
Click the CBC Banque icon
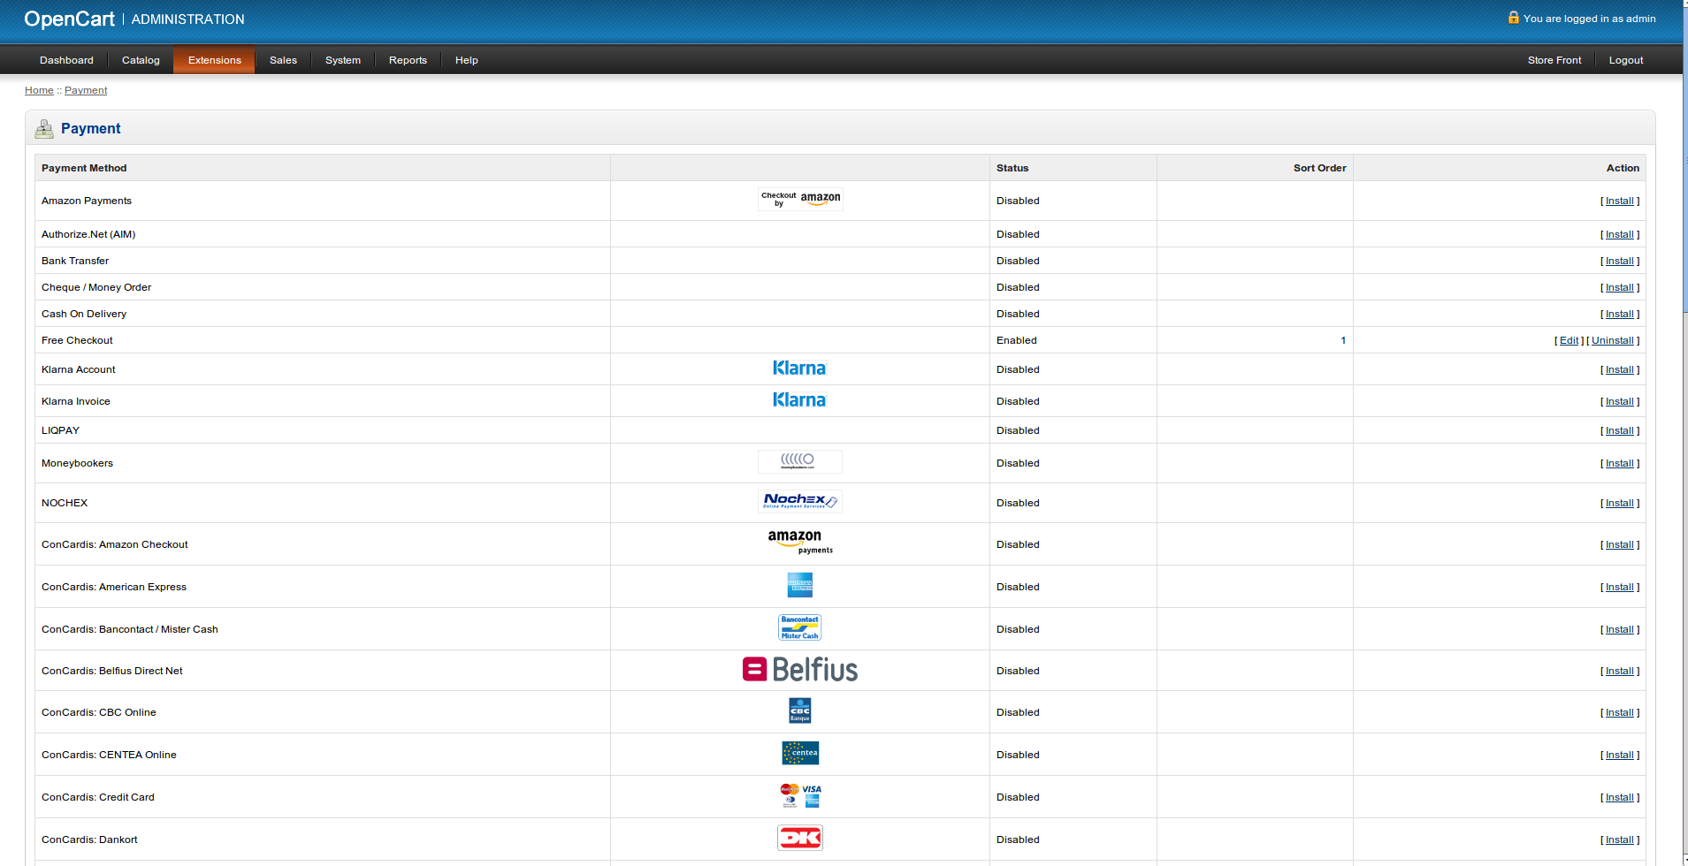tap(799, 711)
